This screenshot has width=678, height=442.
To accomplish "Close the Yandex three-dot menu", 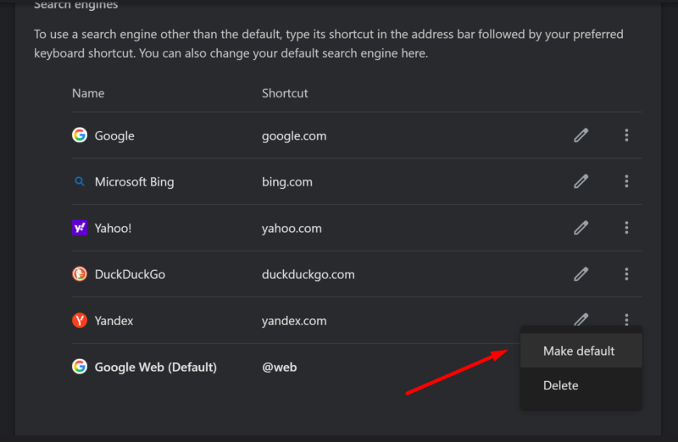I will pyautogui.click(x=626, y=319).
